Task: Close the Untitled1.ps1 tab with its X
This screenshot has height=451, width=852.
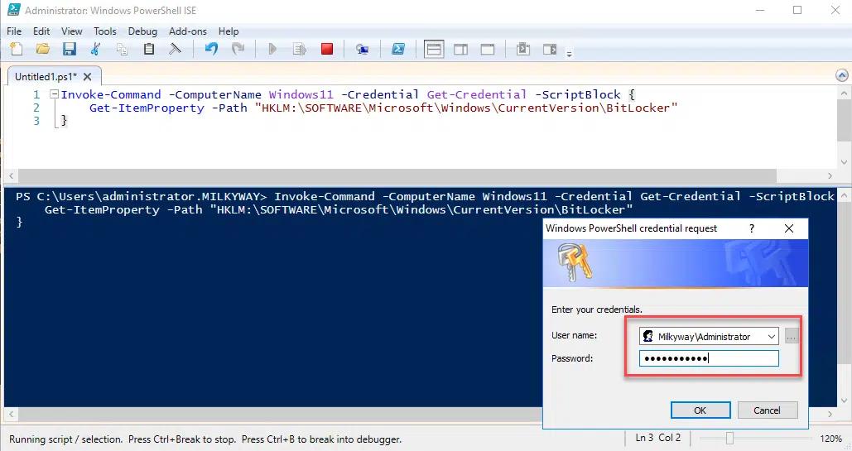Action: [x=88, y=77]
